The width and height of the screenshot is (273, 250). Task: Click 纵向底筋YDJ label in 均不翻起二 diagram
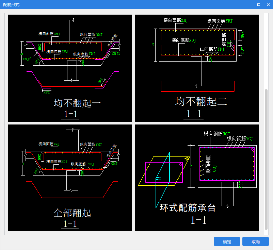click(212, 49)
